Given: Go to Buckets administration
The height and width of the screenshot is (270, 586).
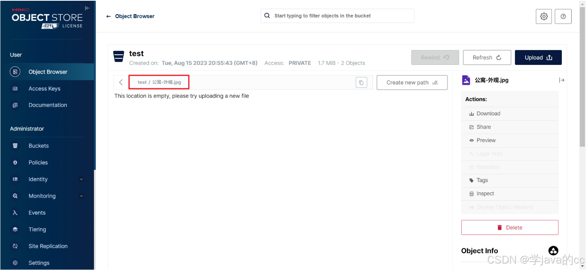Looking at the screenshot, I should point(39,146).
